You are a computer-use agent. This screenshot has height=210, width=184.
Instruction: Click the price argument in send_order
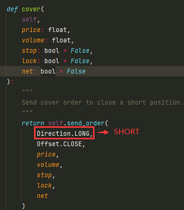pyautogui.click(x=46, y=154)
